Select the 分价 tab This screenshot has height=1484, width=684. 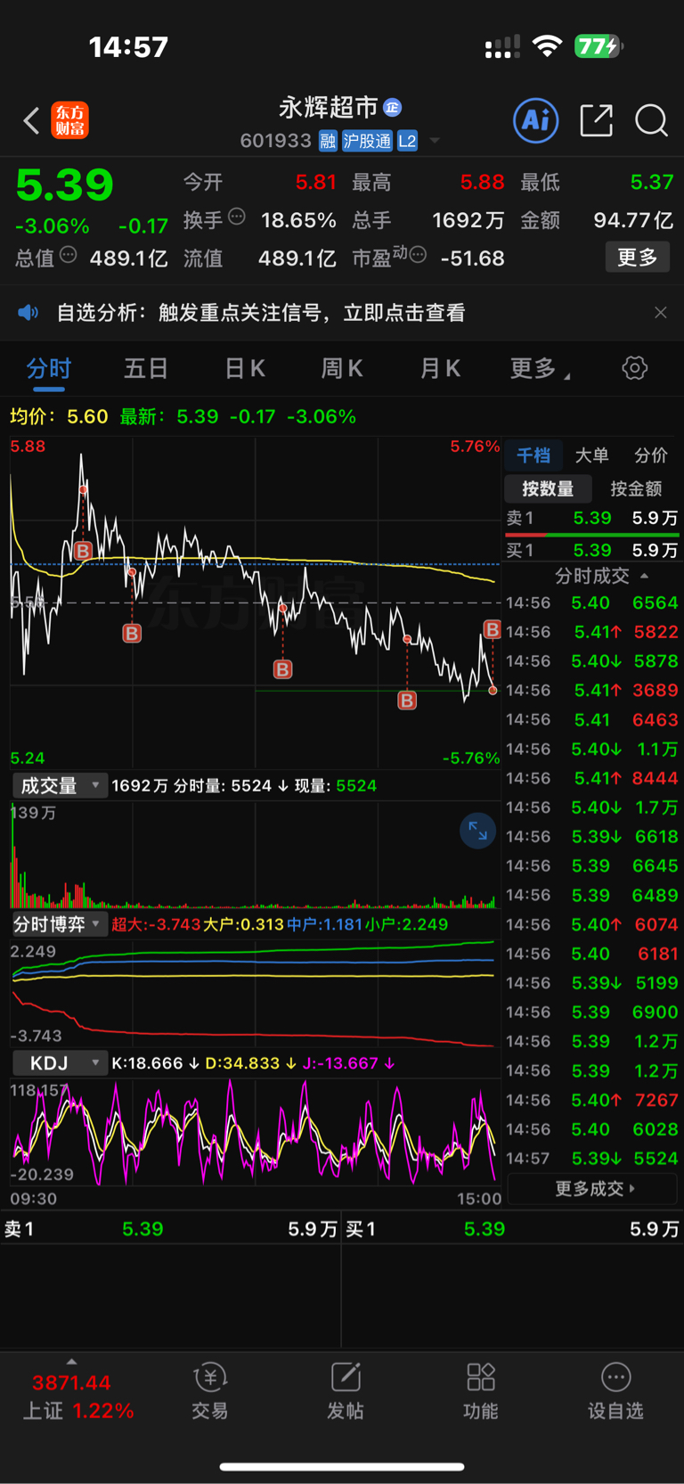(x=650, y=455)
